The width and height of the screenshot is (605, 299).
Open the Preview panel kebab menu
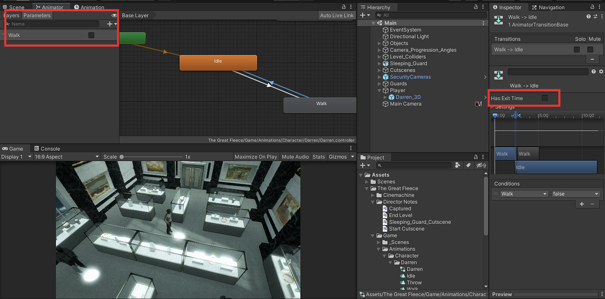pyautogui.click(x=601, y=294)
